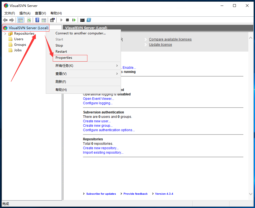The width and height of the screenshot is (255, 208).
Task: Click the Version 4.3.4 link
Action: pos(164,194)
